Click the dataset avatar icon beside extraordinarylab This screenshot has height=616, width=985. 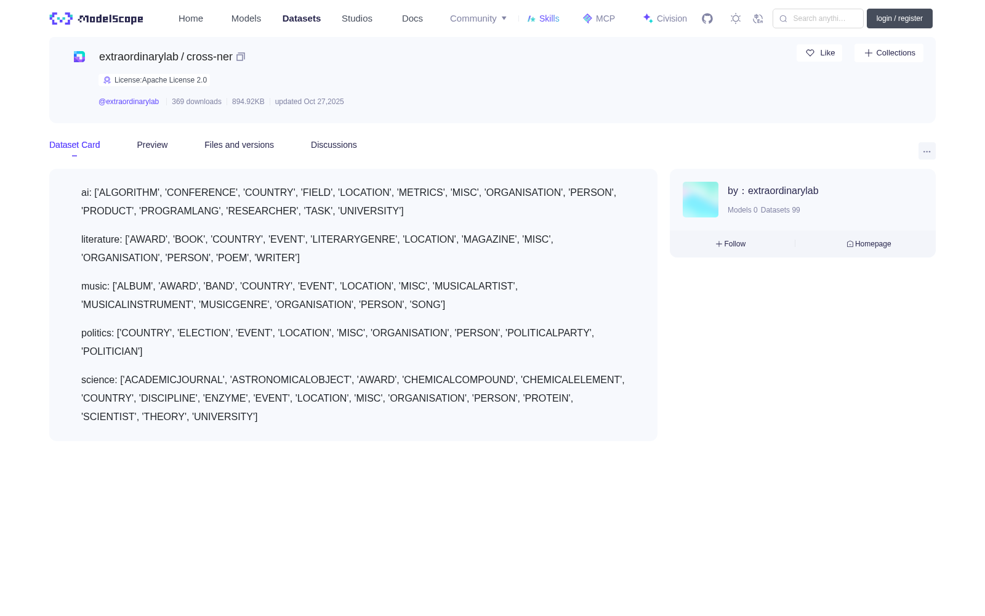coord(79,57)
